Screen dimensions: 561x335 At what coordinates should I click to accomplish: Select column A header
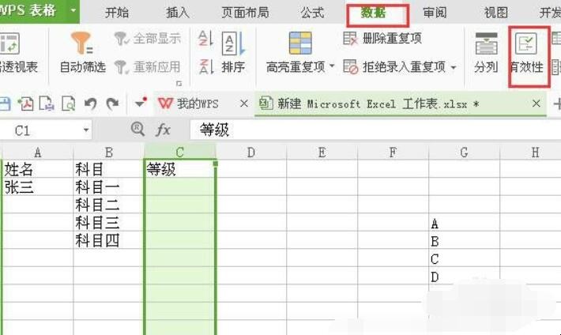pos(37,152)
